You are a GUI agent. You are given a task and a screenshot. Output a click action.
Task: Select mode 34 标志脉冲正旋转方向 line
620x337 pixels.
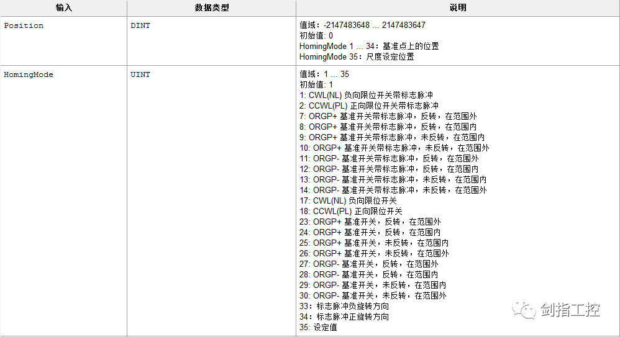pyautogui.click(x=344, y=317)
